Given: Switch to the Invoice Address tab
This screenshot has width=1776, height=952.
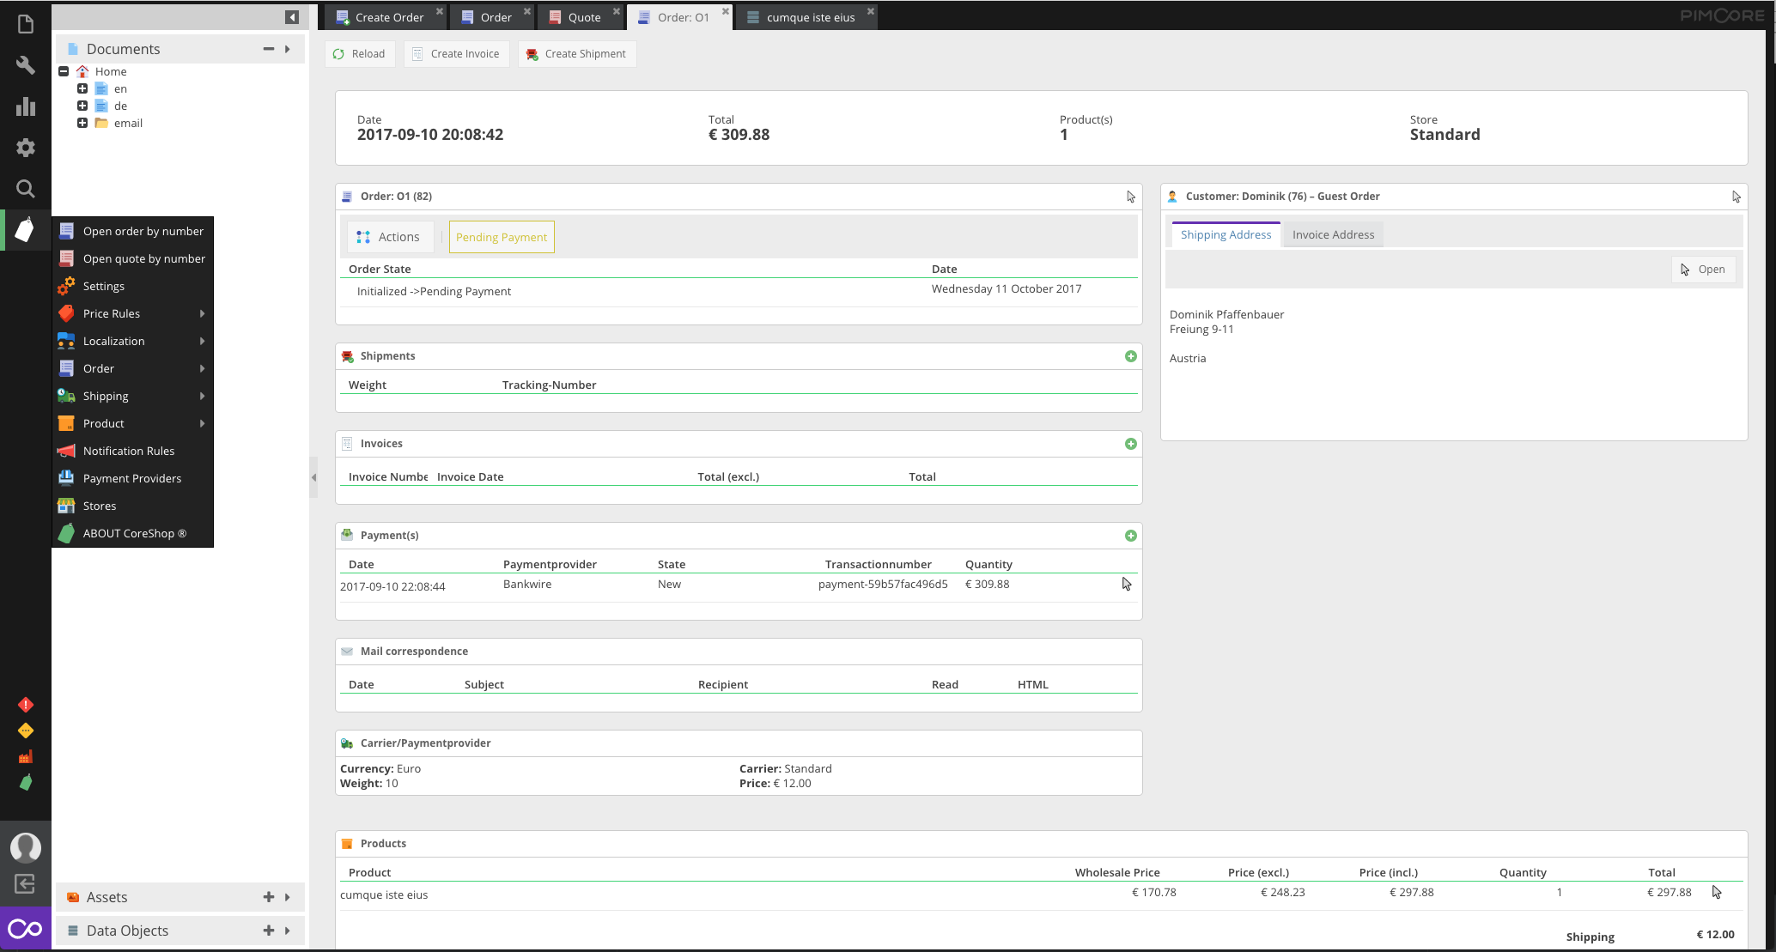Looking at the screenshot, I should tap(1333, 235).
